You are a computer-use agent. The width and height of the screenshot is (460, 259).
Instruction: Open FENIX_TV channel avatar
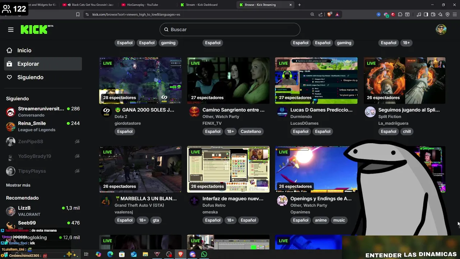[194, 112]
